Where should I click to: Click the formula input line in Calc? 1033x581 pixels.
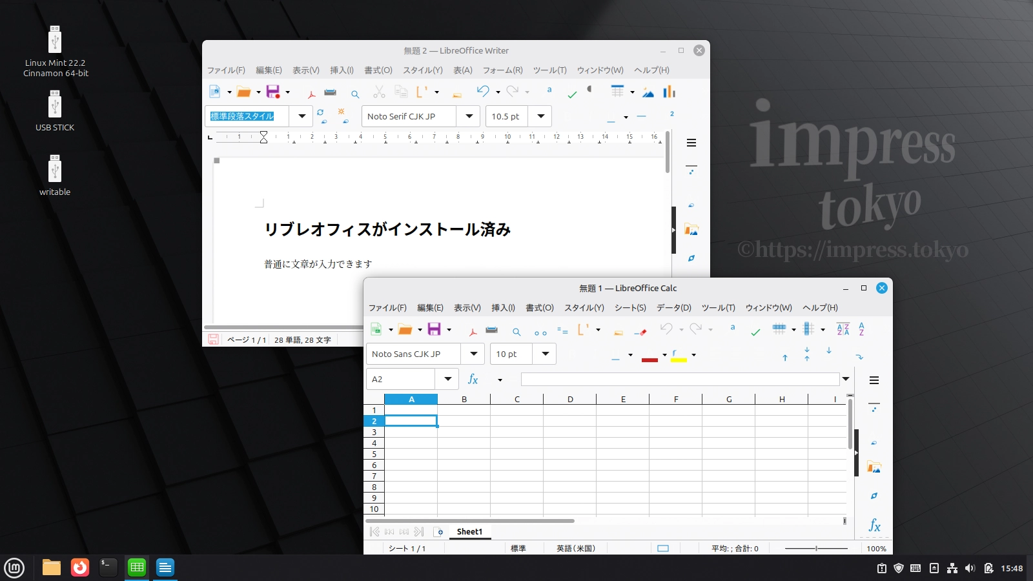tap(680, 379)
